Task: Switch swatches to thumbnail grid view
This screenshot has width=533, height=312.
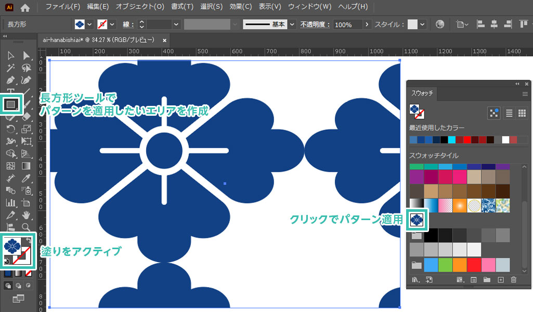Action: click(x=522, y=113)
